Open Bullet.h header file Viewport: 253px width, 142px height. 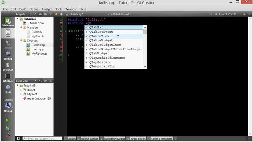pos(36,32)
